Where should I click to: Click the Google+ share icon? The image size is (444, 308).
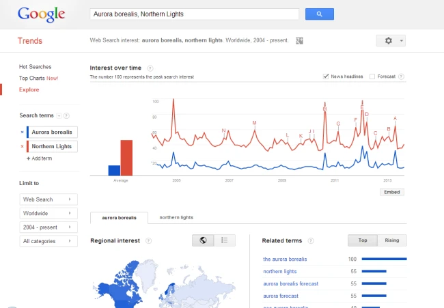point(299,41)
